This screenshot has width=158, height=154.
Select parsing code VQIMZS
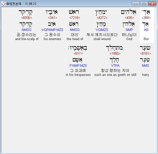click(102, 30)
